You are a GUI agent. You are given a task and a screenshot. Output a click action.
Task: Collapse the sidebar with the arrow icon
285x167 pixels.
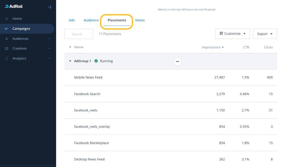coord(49,7)
